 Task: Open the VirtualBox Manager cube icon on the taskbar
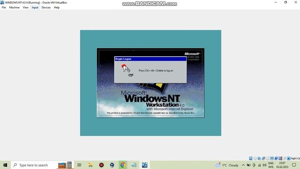112,165
